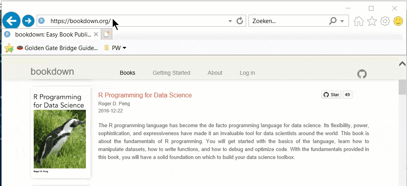Click the browser Back arrow button
407x186 pixels.
12,21
